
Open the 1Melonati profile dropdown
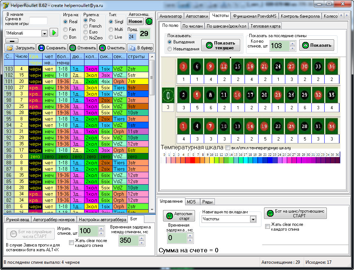click(44, 33)
